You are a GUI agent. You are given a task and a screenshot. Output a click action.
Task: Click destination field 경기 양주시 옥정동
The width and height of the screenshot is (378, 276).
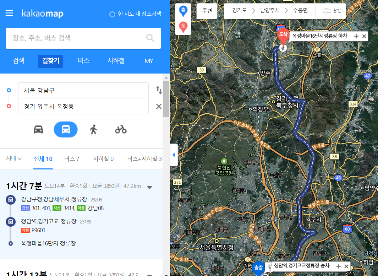click(83, 107)
